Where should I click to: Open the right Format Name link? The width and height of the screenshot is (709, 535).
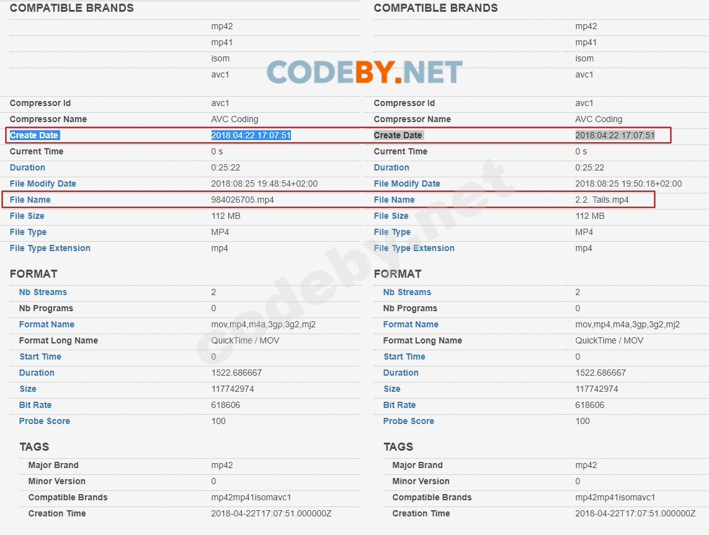tap(411, 324)
